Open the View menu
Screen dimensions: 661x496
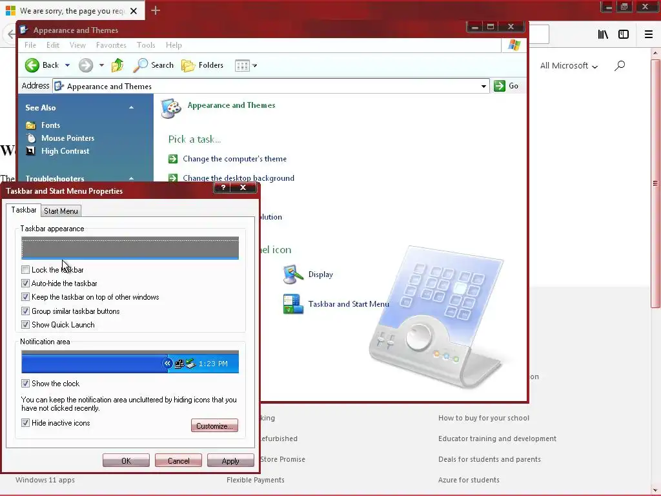tap(77, 45)
